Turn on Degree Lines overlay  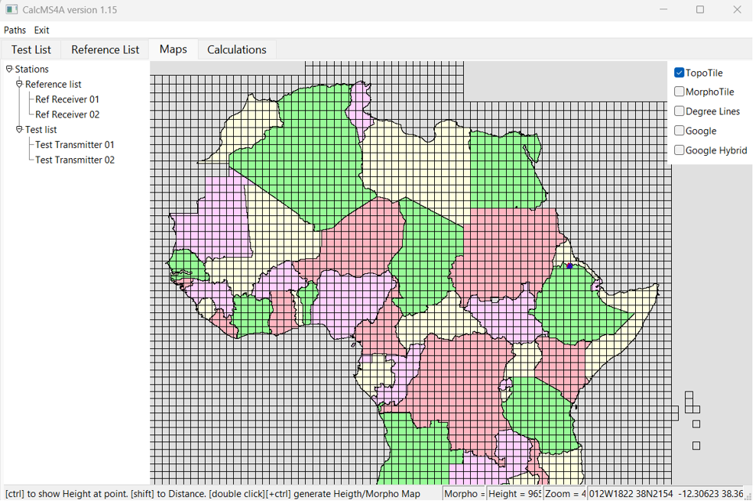tap(679, 110)
